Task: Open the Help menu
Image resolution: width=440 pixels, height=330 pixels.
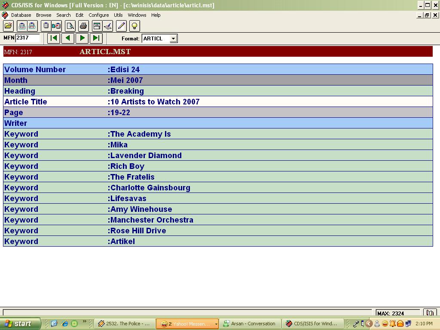Action: coord(156,15)
